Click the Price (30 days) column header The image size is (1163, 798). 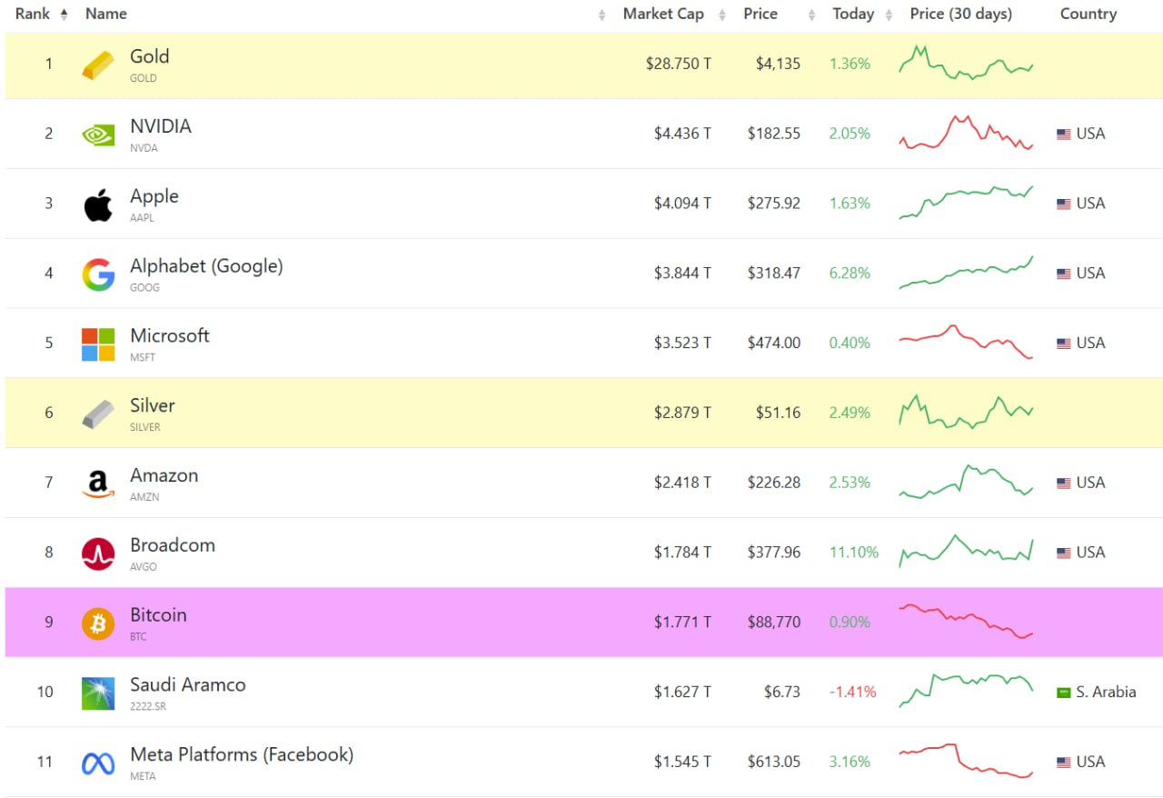[x=960, y=14]
